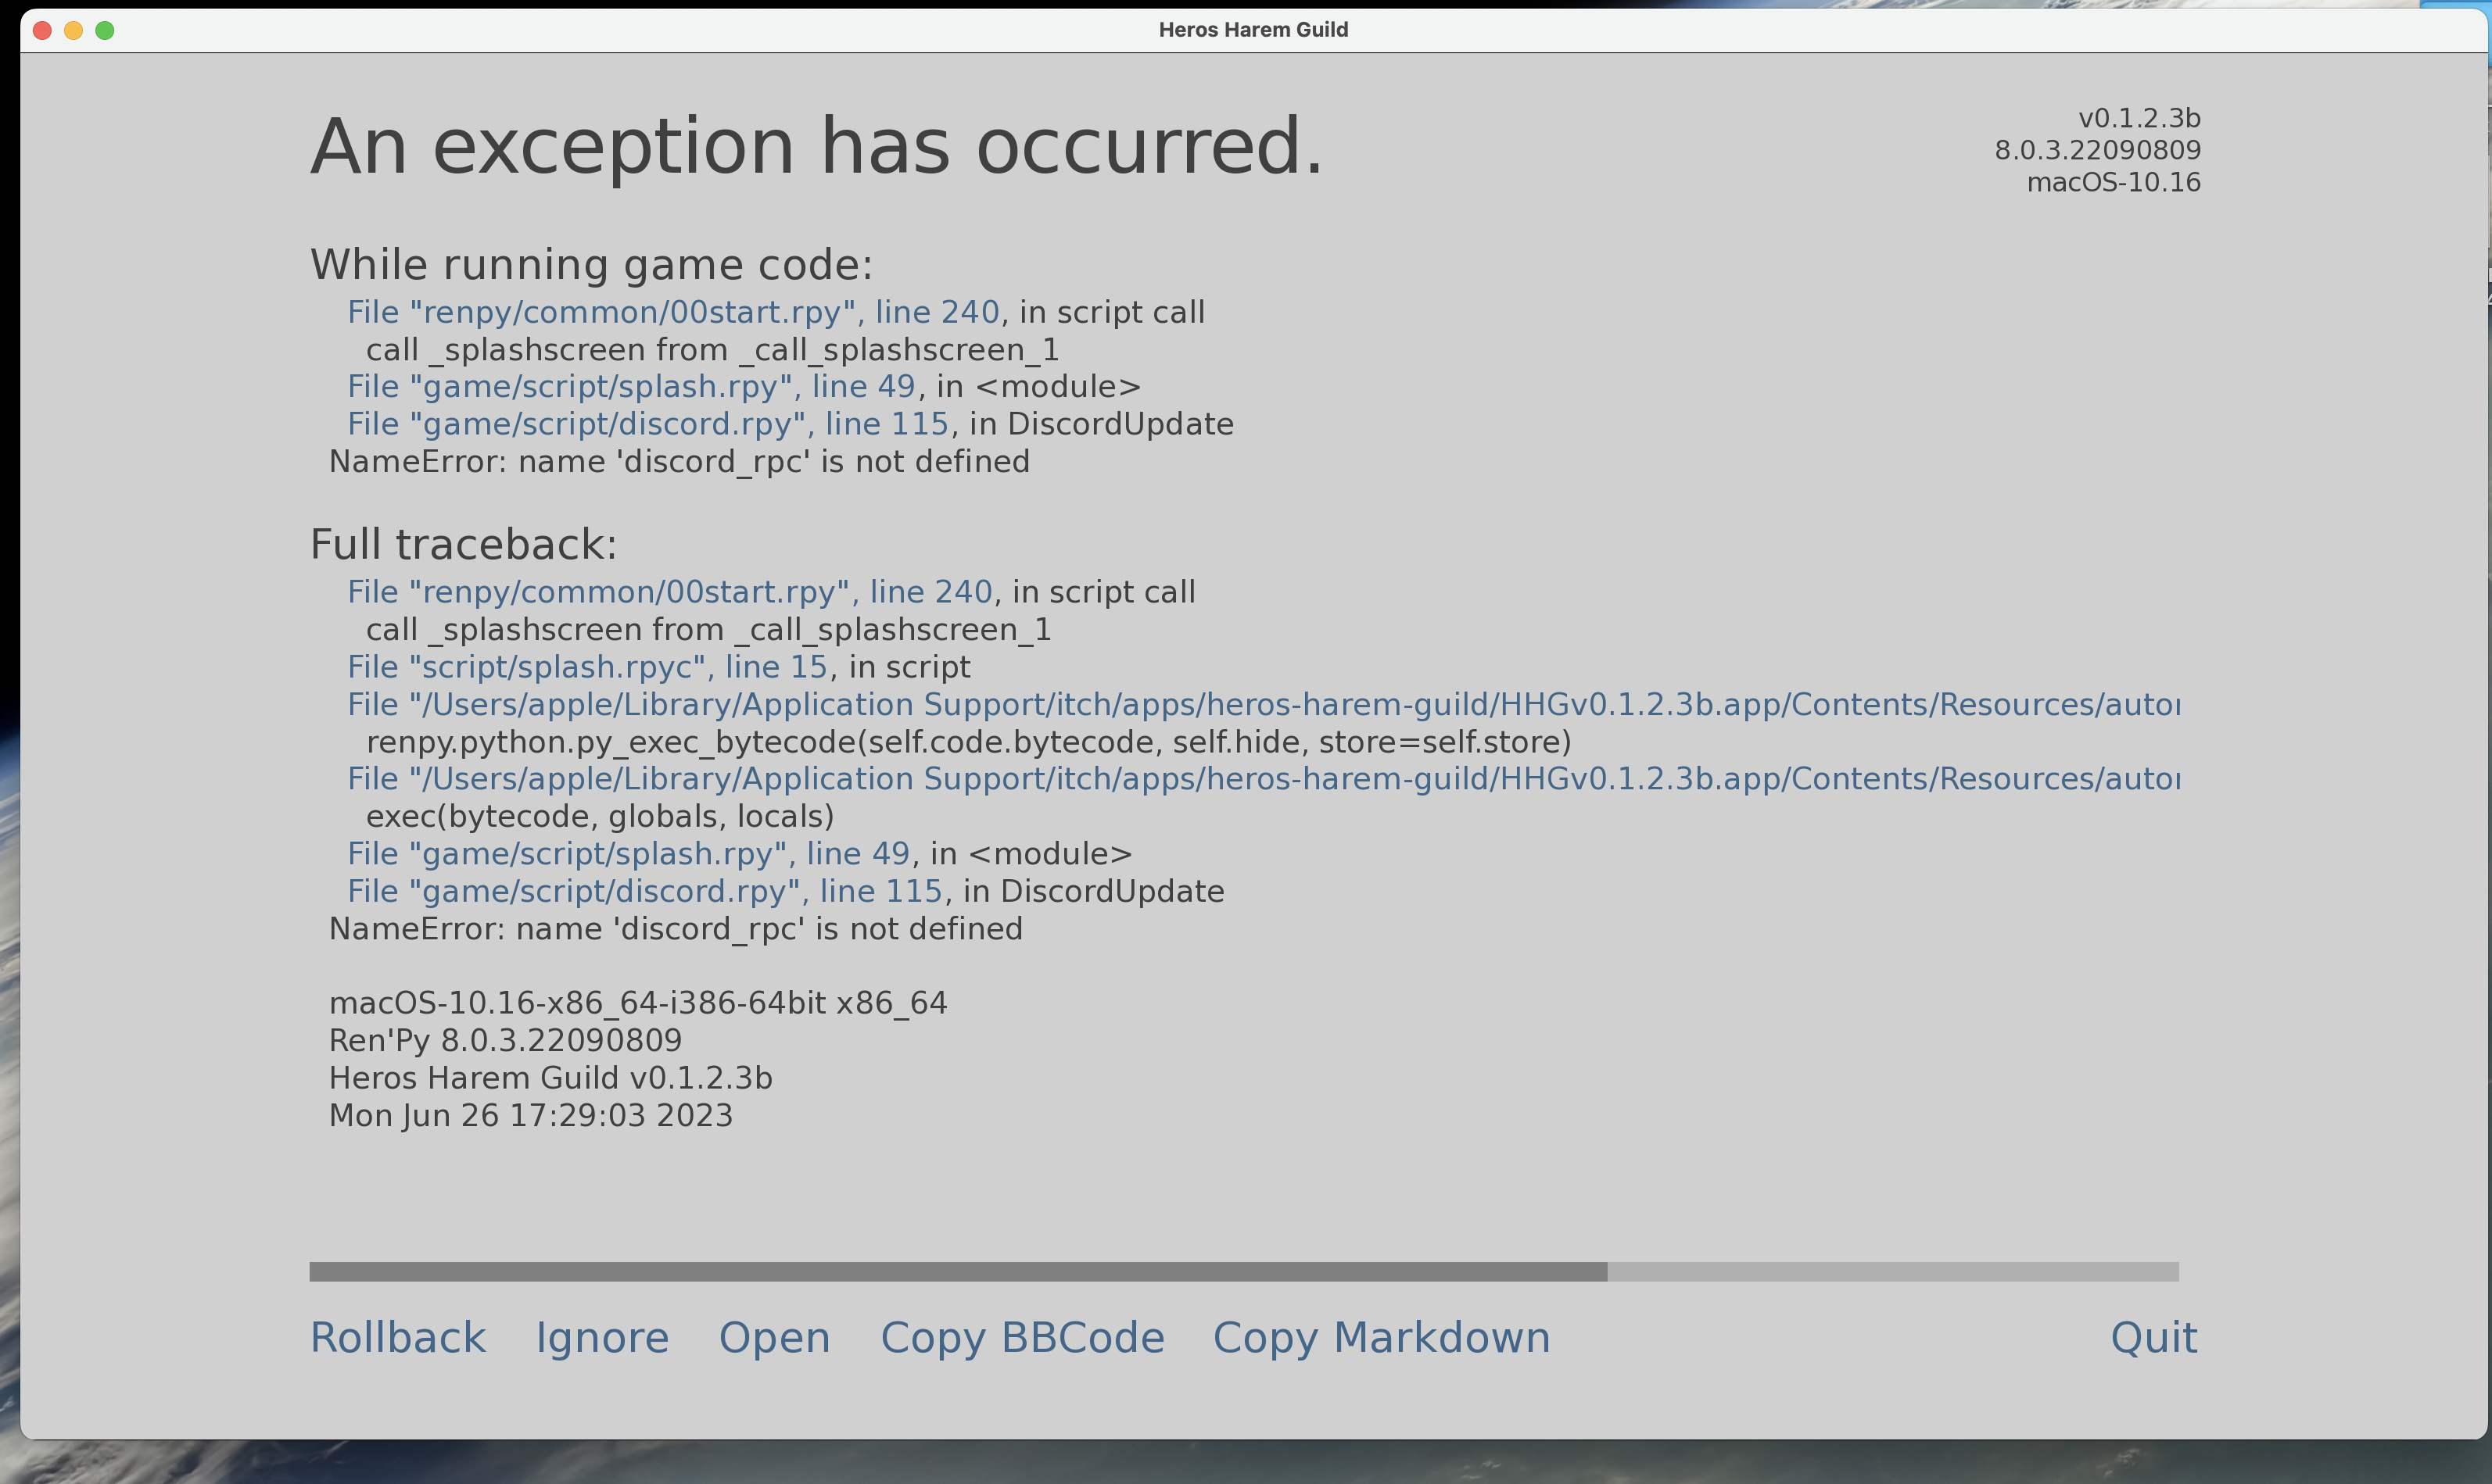Copy error as Markdown format

(x=1382, y=1337)
